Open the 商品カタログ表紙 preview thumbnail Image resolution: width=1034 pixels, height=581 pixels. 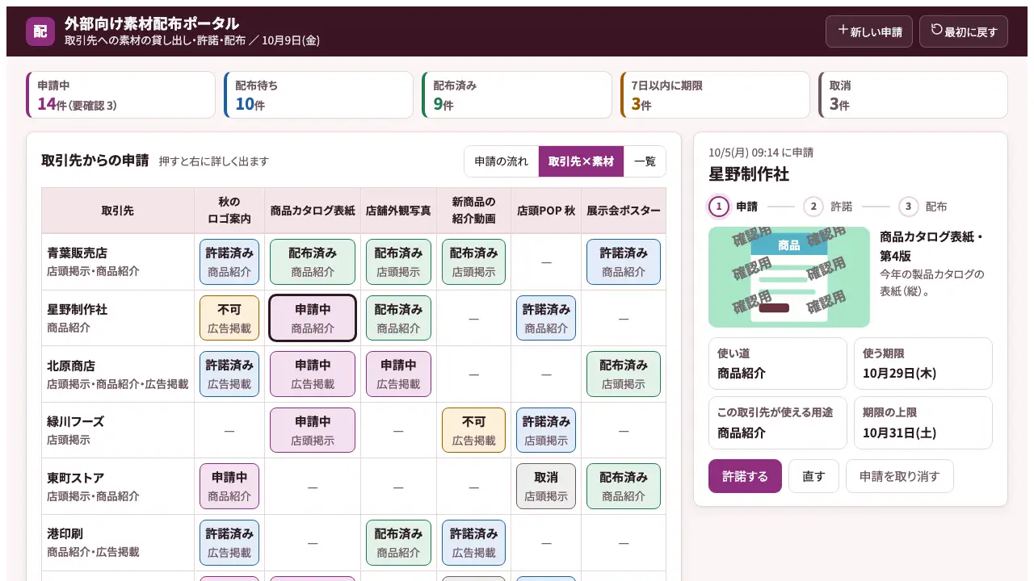click(x=789, y=277)
